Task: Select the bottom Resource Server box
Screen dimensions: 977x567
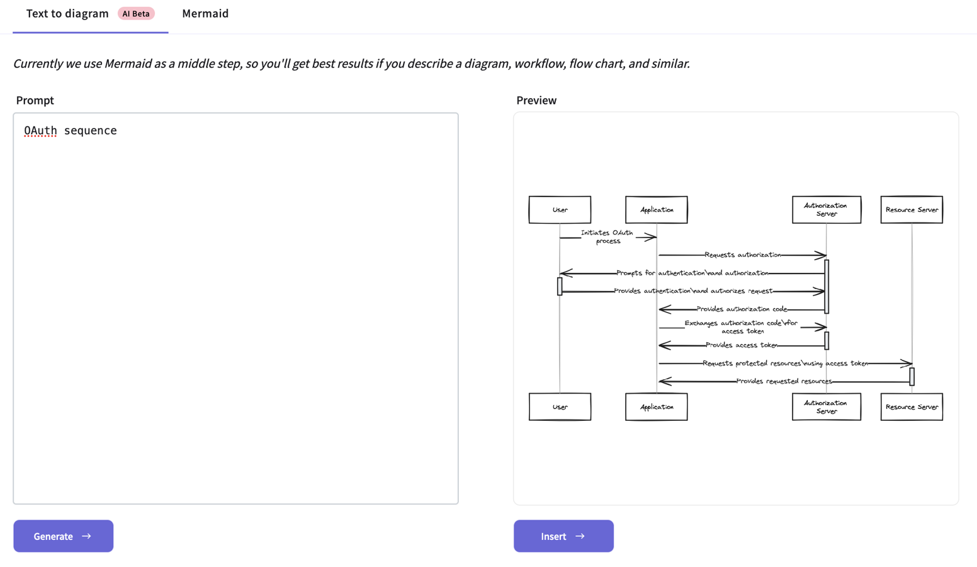Action: point(911,407)
